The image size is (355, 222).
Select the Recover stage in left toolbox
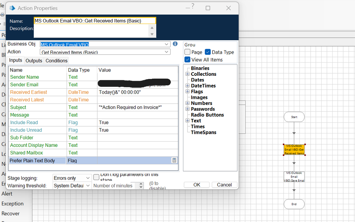(x=10, y=213)
